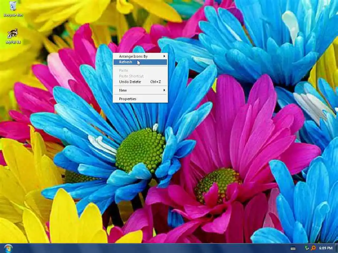Open the on-screen keyboard tray icon

point(293,249)
